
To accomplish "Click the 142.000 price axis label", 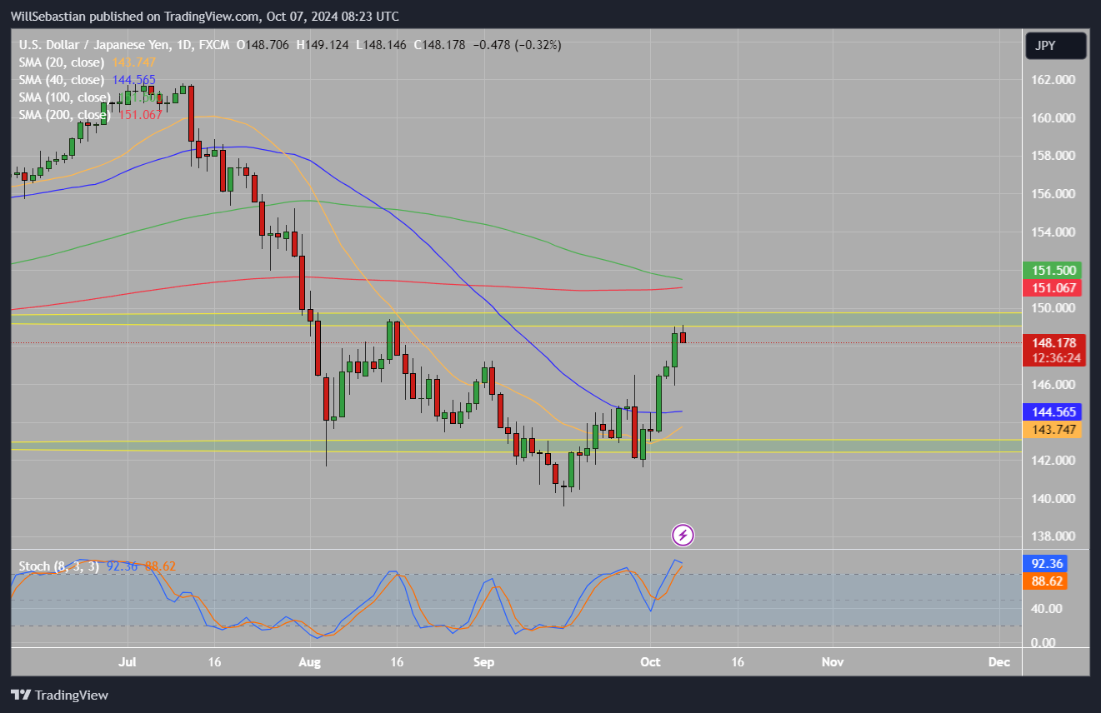I will pos(1052,461).
